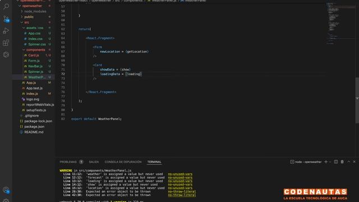Click 'export default WeatherPanel;' code line
Image resolution: width=359 pixels, height=202 pixels.
(x=96, y=119)
